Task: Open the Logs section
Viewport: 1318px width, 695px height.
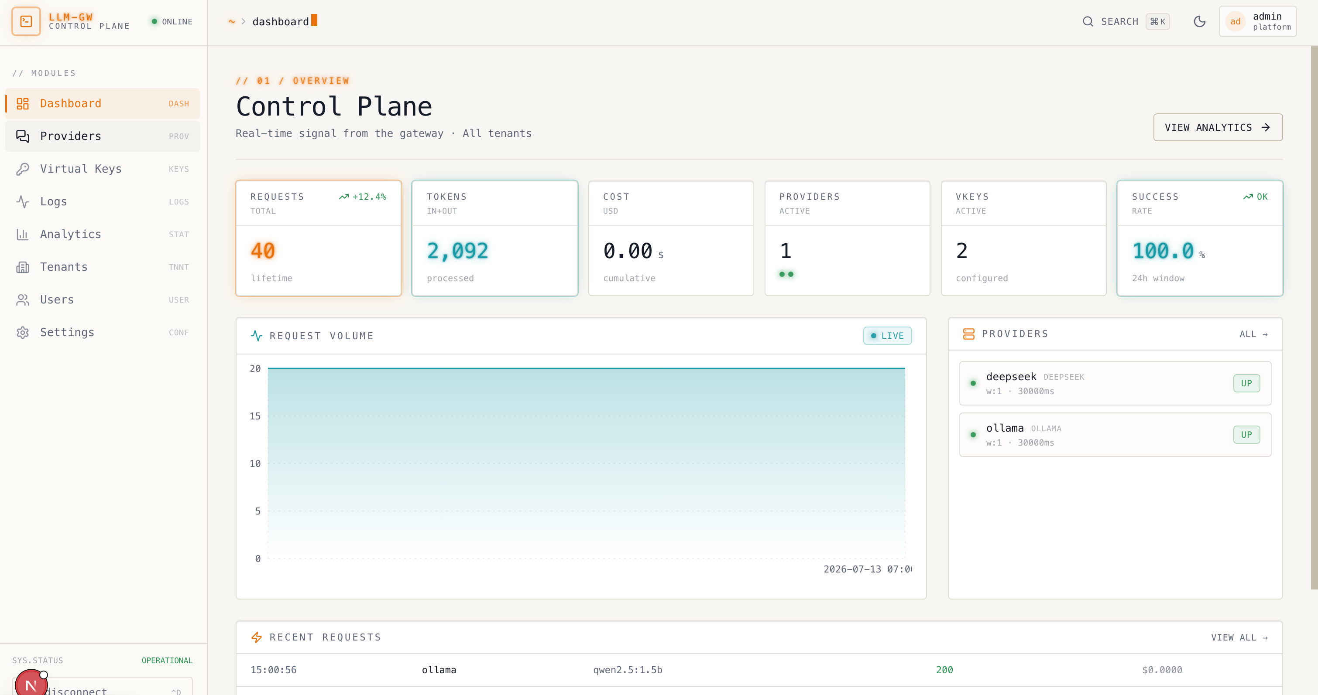Action: tap(102, 202)
